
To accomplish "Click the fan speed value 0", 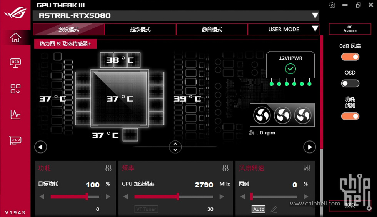I will 295,185.
